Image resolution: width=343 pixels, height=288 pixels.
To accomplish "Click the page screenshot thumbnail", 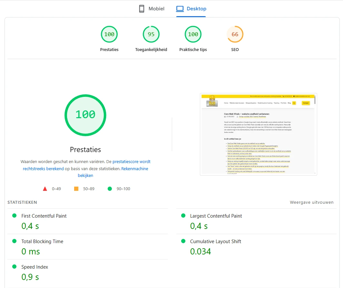I will (x=258, y=134).
